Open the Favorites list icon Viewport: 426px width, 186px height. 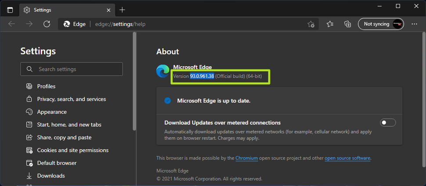[330, 24]
